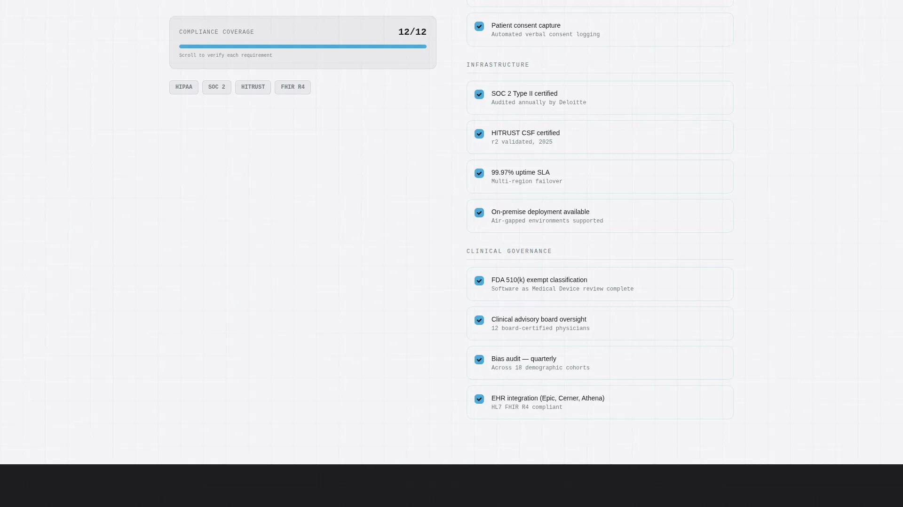Click 'Scroll to verify each requirement' text
Image resolution: width=903 pixels, height=507 pixels.
(226, 55)
